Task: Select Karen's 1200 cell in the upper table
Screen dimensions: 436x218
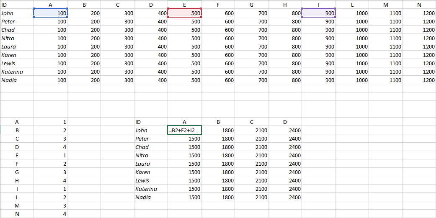Action: (419, 55)
